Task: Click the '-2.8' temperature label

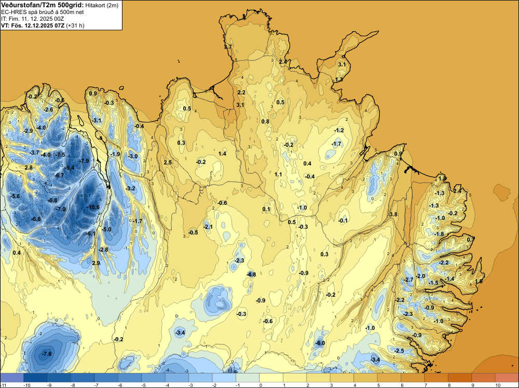Action: (x=104, y=250)
